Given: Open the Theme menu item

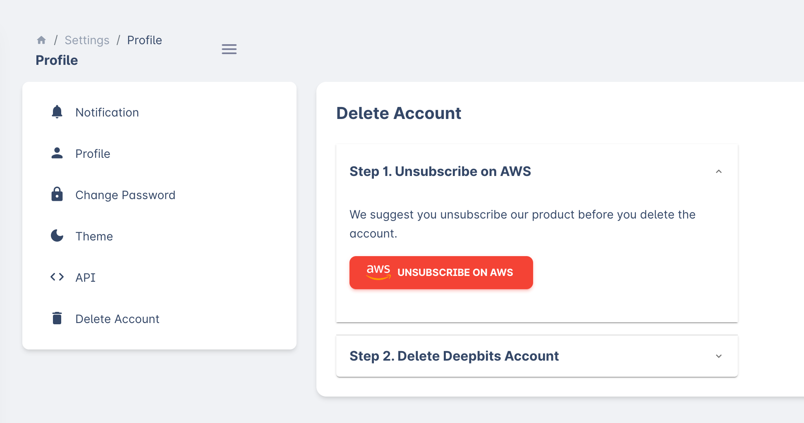Looking at the screenshot, I should tap(94, 236).
